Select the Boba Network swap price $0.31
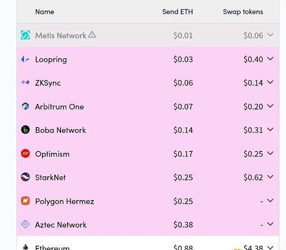286x250 pixels. point(253,130)
